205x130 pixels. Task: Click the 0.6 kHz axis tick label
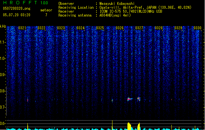(x=3, y=123)
